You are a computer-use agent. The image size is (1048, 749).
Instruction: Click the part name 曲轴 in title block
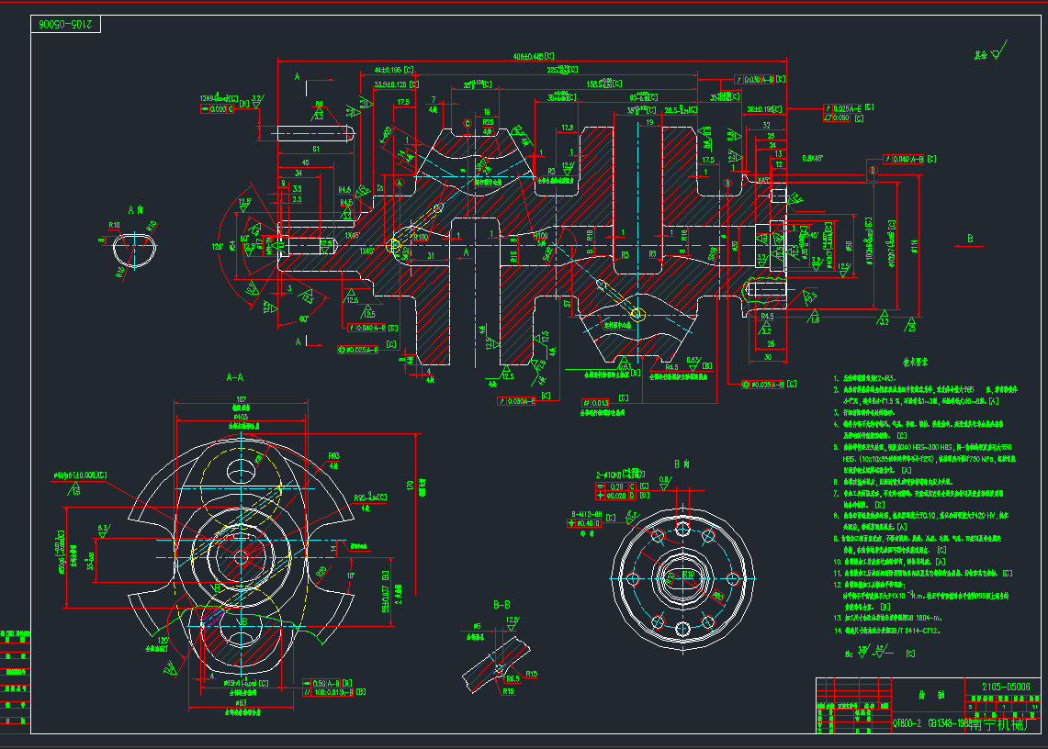[x=932, y=694]
